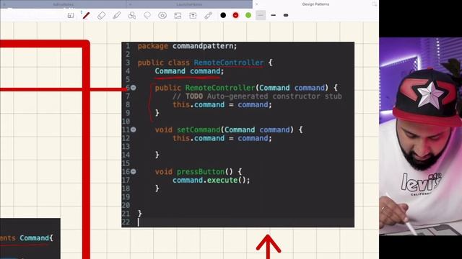Click the window icon right of Design Patterns
This screenshot has height=259, width=462.
point(374,4)
